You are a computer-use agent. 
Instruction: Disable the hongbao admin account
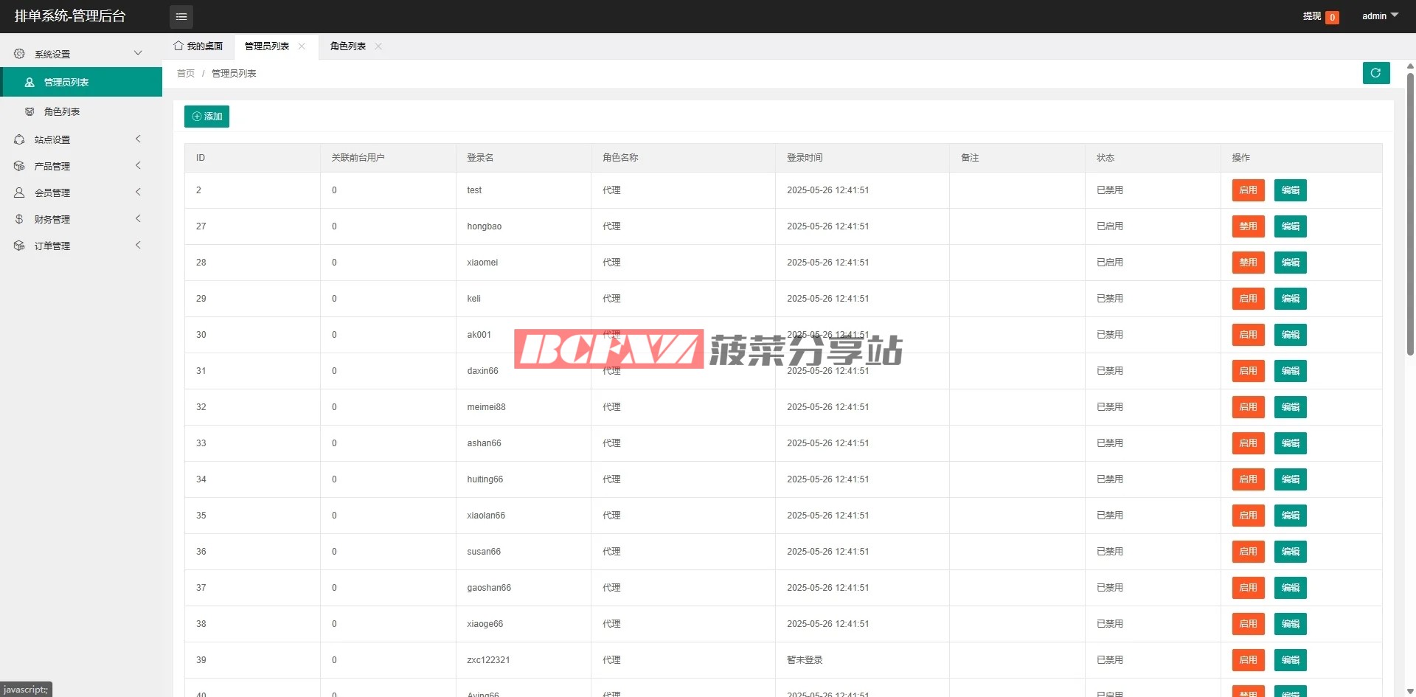[x=1248, y=226]
